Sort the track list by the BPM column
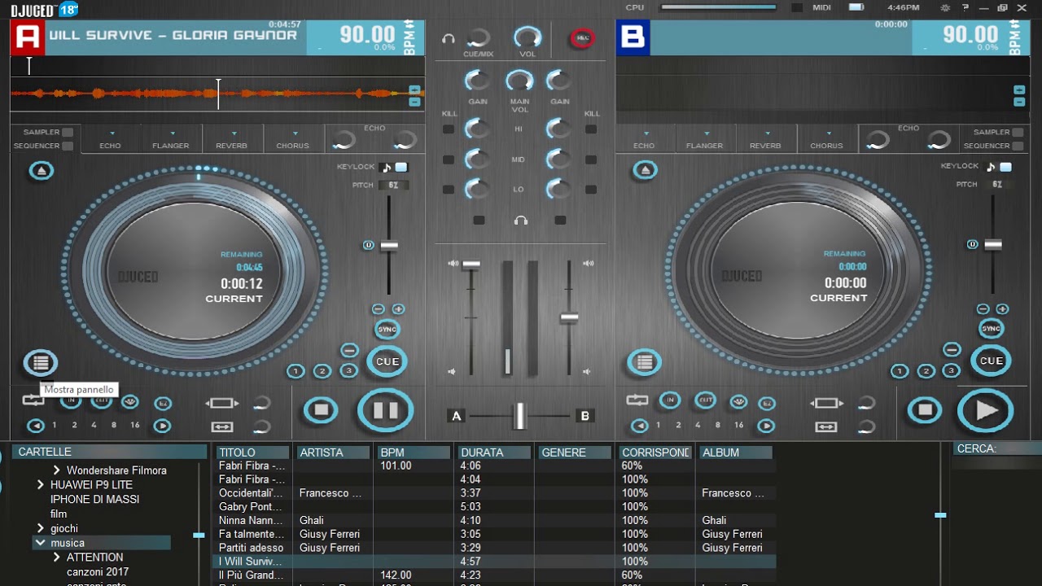 point(414,453)
